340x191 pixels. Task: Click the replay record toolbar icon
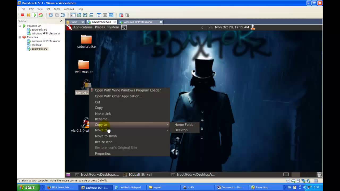coord(127,15)
